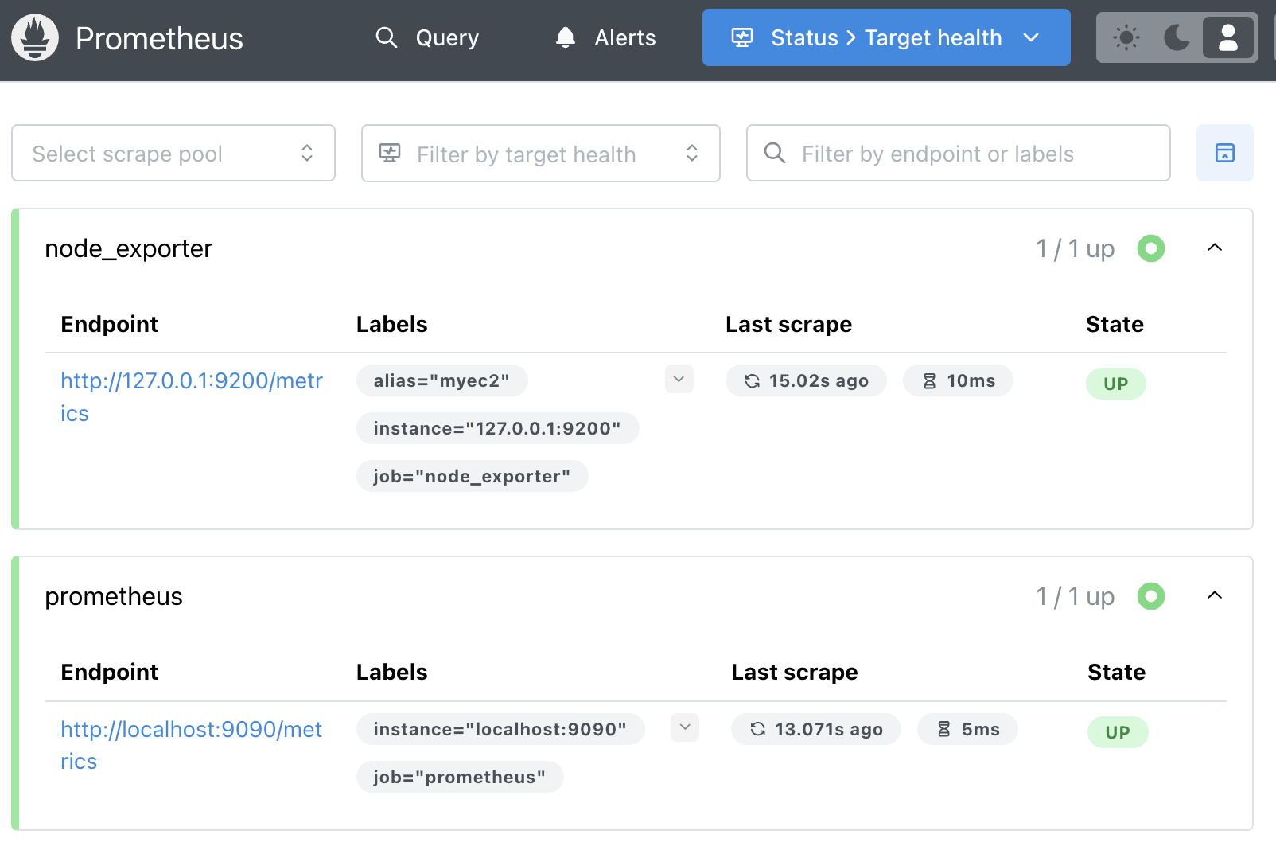The width and height of the screenshot is (1276, 858).
Task: Click the prometheus pool title
Action: [114, 596]
